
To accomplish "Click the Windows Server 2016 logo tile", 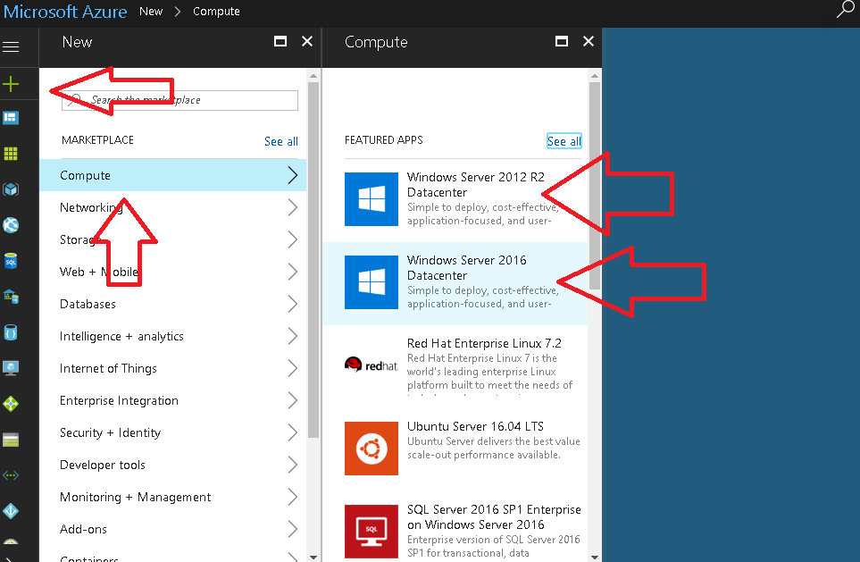I will [x=372, y=282].
